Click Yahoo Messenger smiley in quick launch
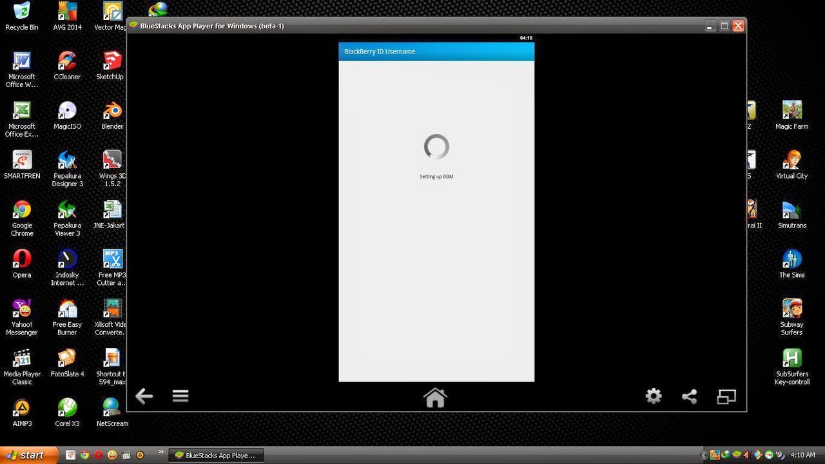 point(112,455)
